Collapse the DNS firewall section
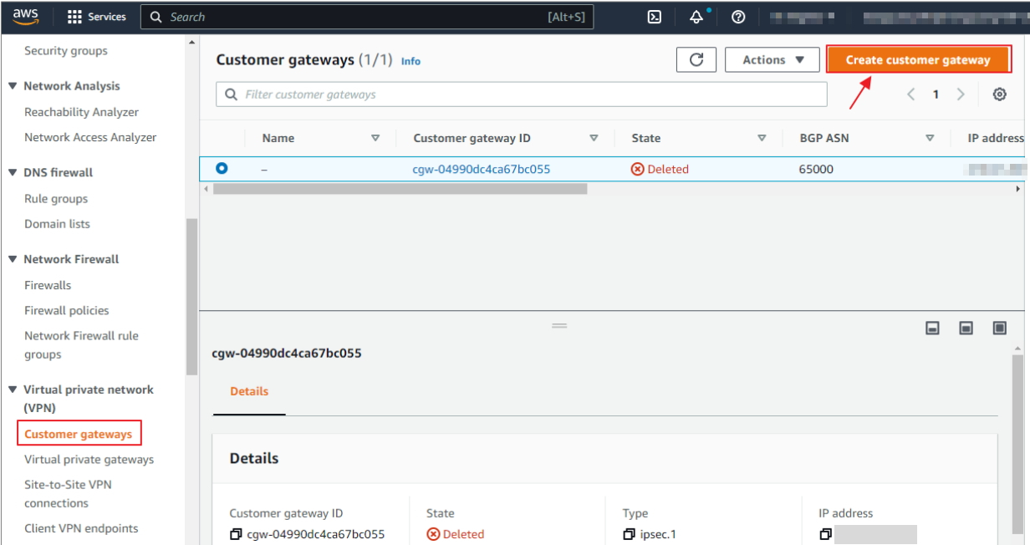This screenshot has width=1030, height=545. click(x=13, y=173)
